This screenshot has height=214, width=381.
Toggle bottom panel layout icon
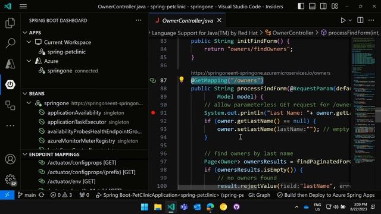pos(312,7)
